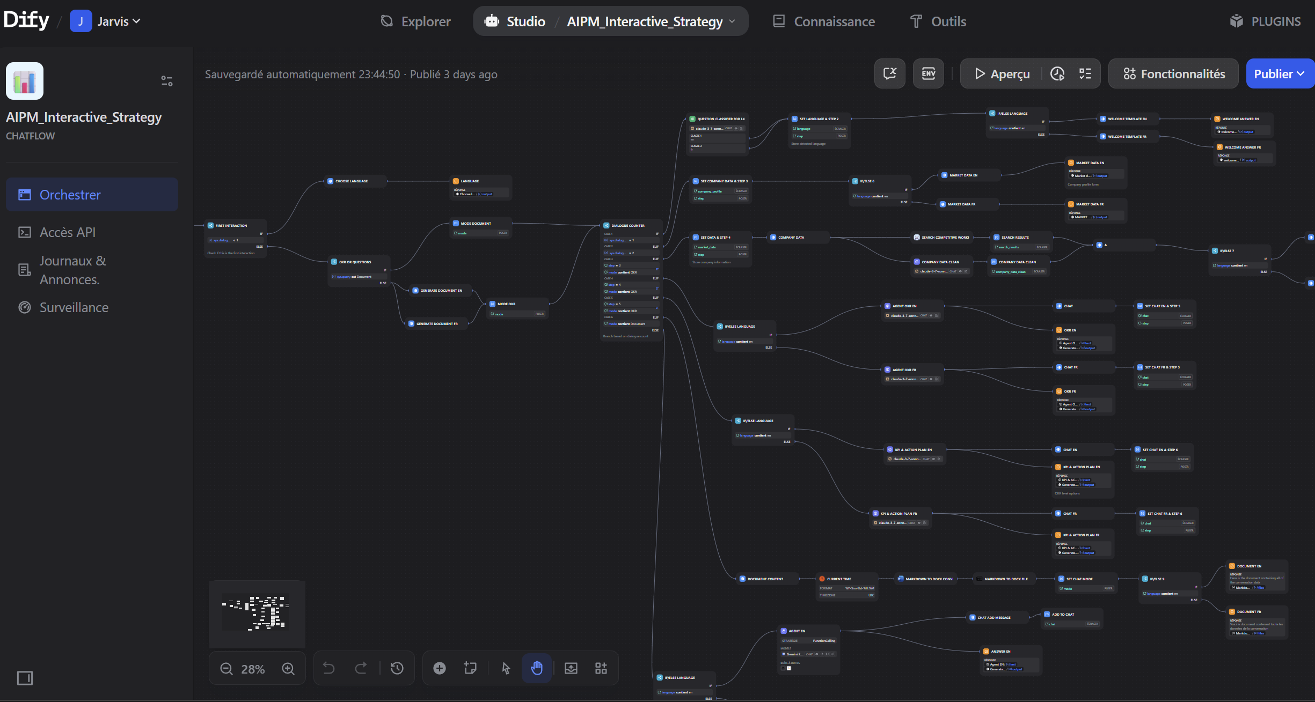1315x702 pixels.
Task: Select the COMPANY DATA node
Action: point(798,238)
